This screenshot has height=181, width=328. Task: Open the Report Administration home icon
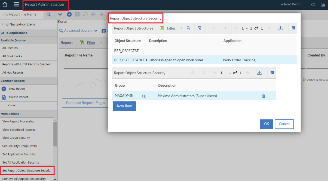click(x=4, y=4)
